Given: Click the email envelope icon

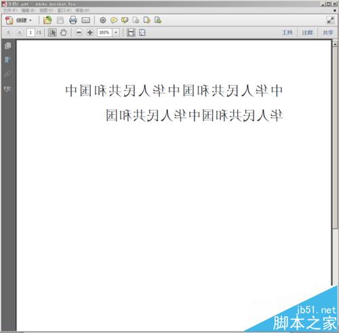Looking at the screenshot, I should click(85, 20).
